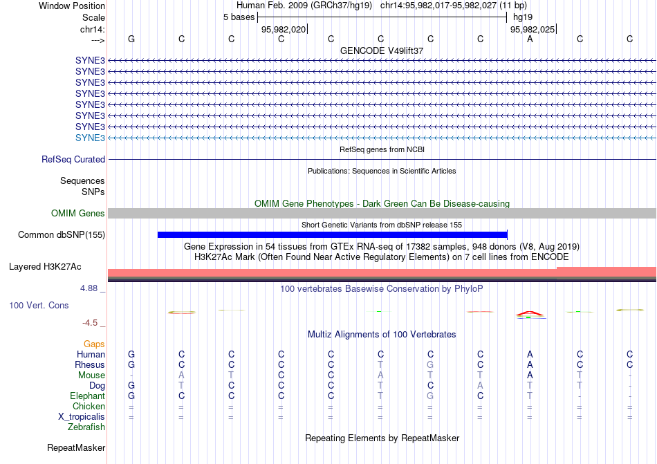Click the 'SNPs' track label

93,192
